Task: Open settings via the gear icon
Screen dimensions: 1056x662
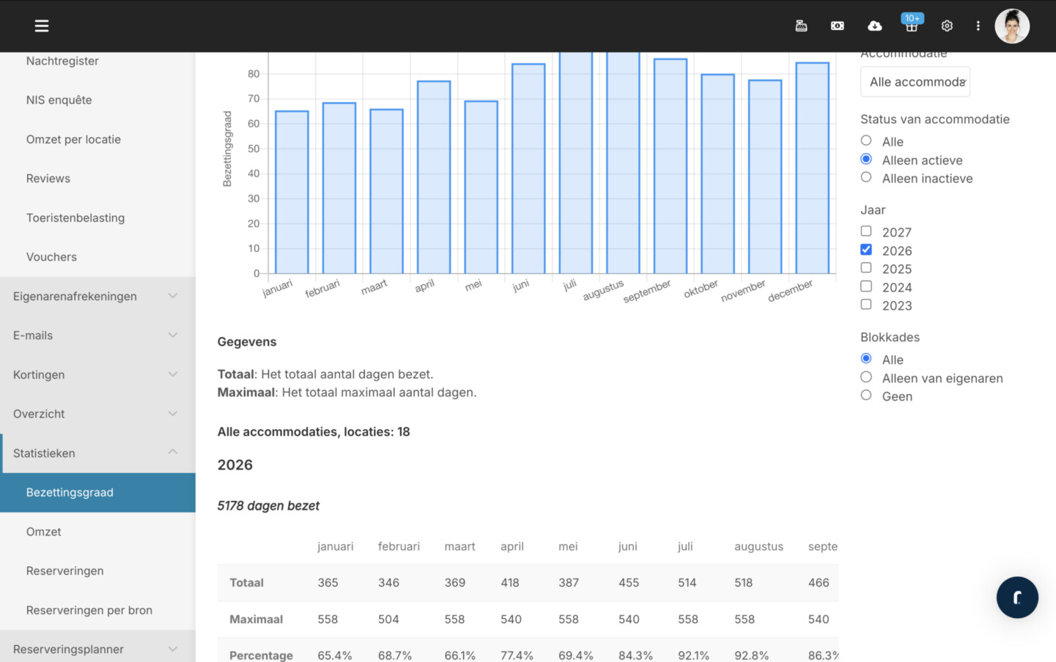Action: [947, 26]
